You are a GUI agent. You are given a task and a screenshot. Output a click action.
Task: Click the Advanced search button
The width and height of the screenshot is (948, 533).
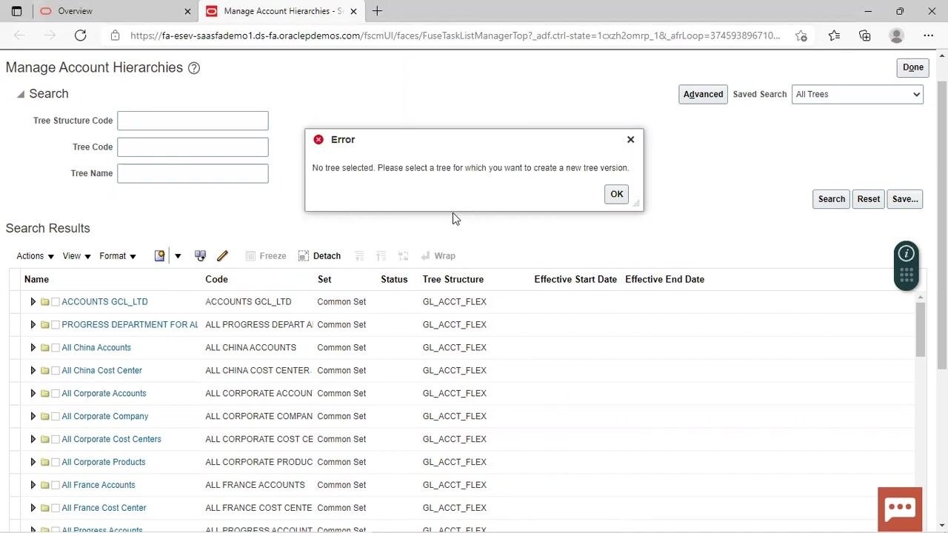tap(703, 94)
